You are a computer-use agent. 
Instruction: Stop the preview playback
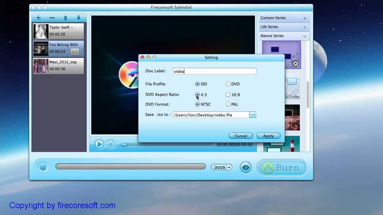tap(111, 145)
